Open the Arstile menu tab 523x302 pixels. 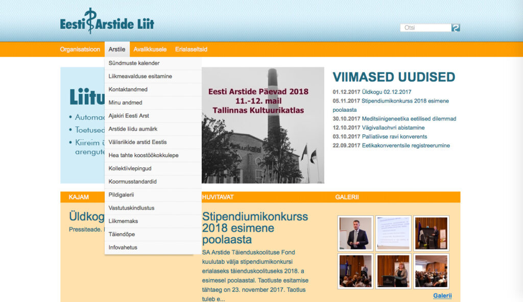click(117, 49)
